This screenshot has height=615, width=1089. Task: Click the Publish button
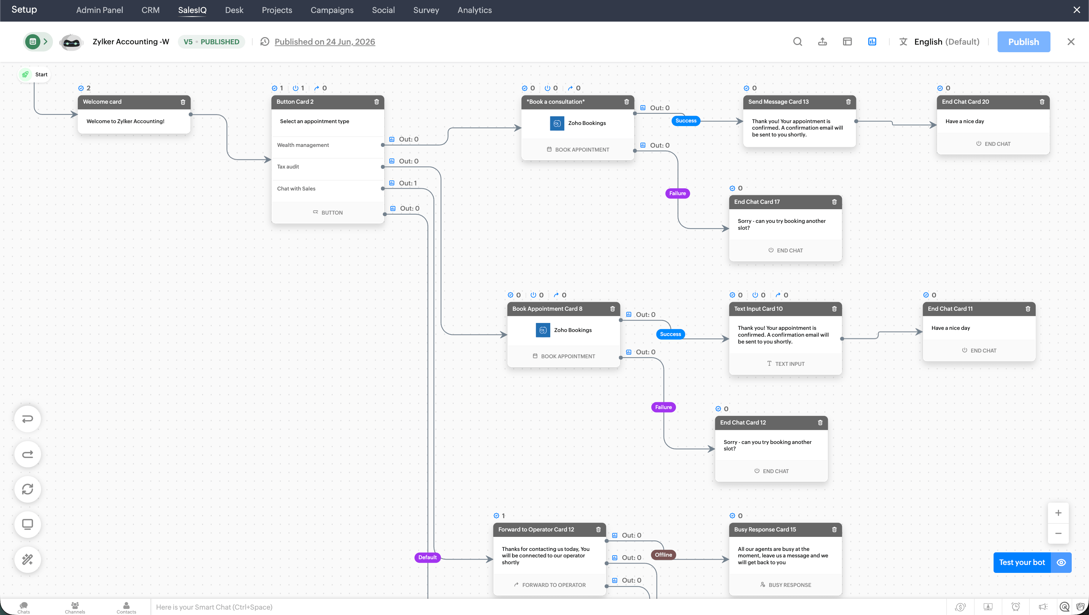pyautogui.click(x=1023, y=42)
